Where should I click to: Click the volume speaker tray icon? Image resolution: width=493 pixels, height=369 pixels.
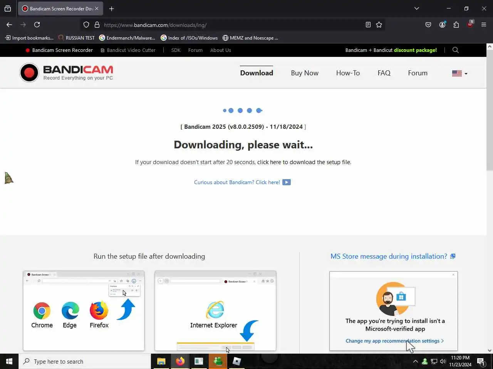(443, 361)
